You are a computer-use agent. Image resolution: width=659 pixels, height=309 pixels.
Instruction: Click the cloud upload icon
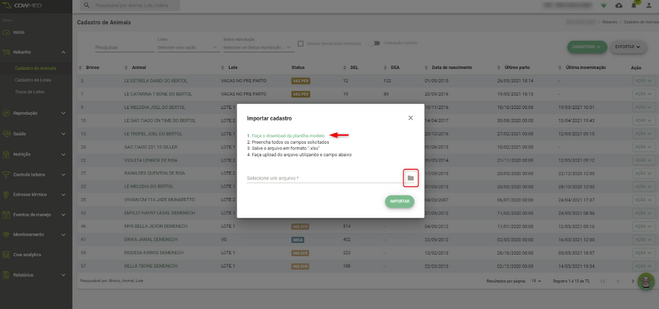click(619, 5)
